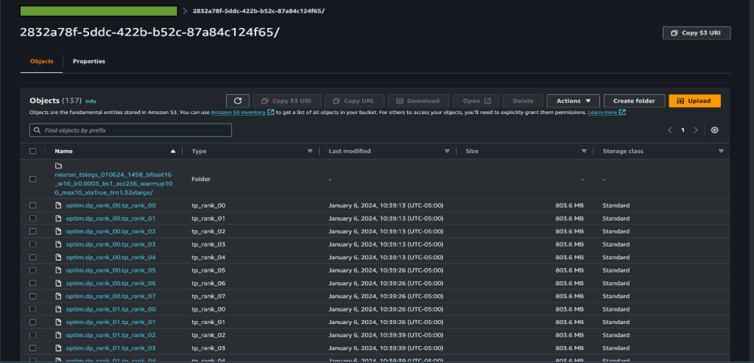
Task: Click the Copy URL button
Action: coord(354,101)
